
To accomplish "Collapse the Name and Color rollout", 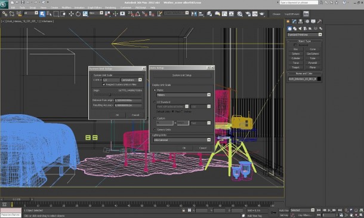I will click(x=304, y=73).
